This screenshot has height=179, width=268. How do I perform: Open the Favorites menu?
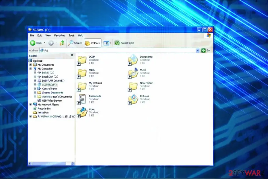60,35
